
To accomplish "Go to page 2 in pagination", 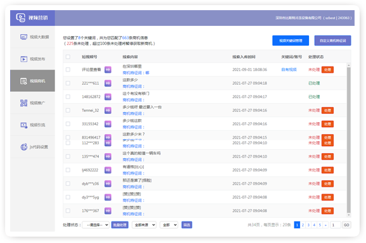I will 303,225.
